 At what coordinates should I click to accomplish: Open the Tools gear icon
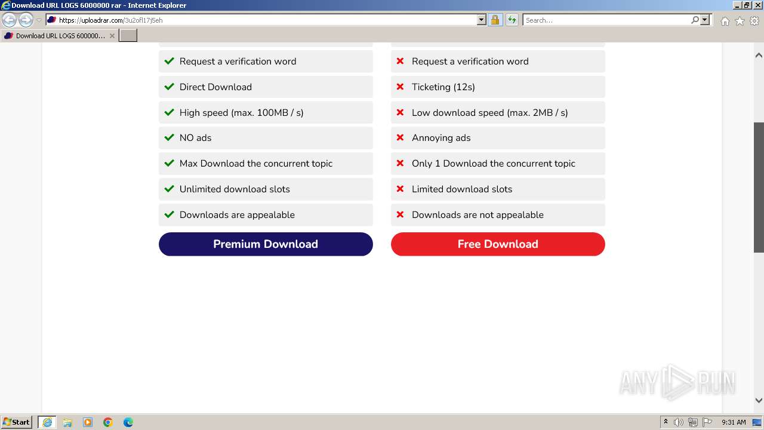(754, 21)
